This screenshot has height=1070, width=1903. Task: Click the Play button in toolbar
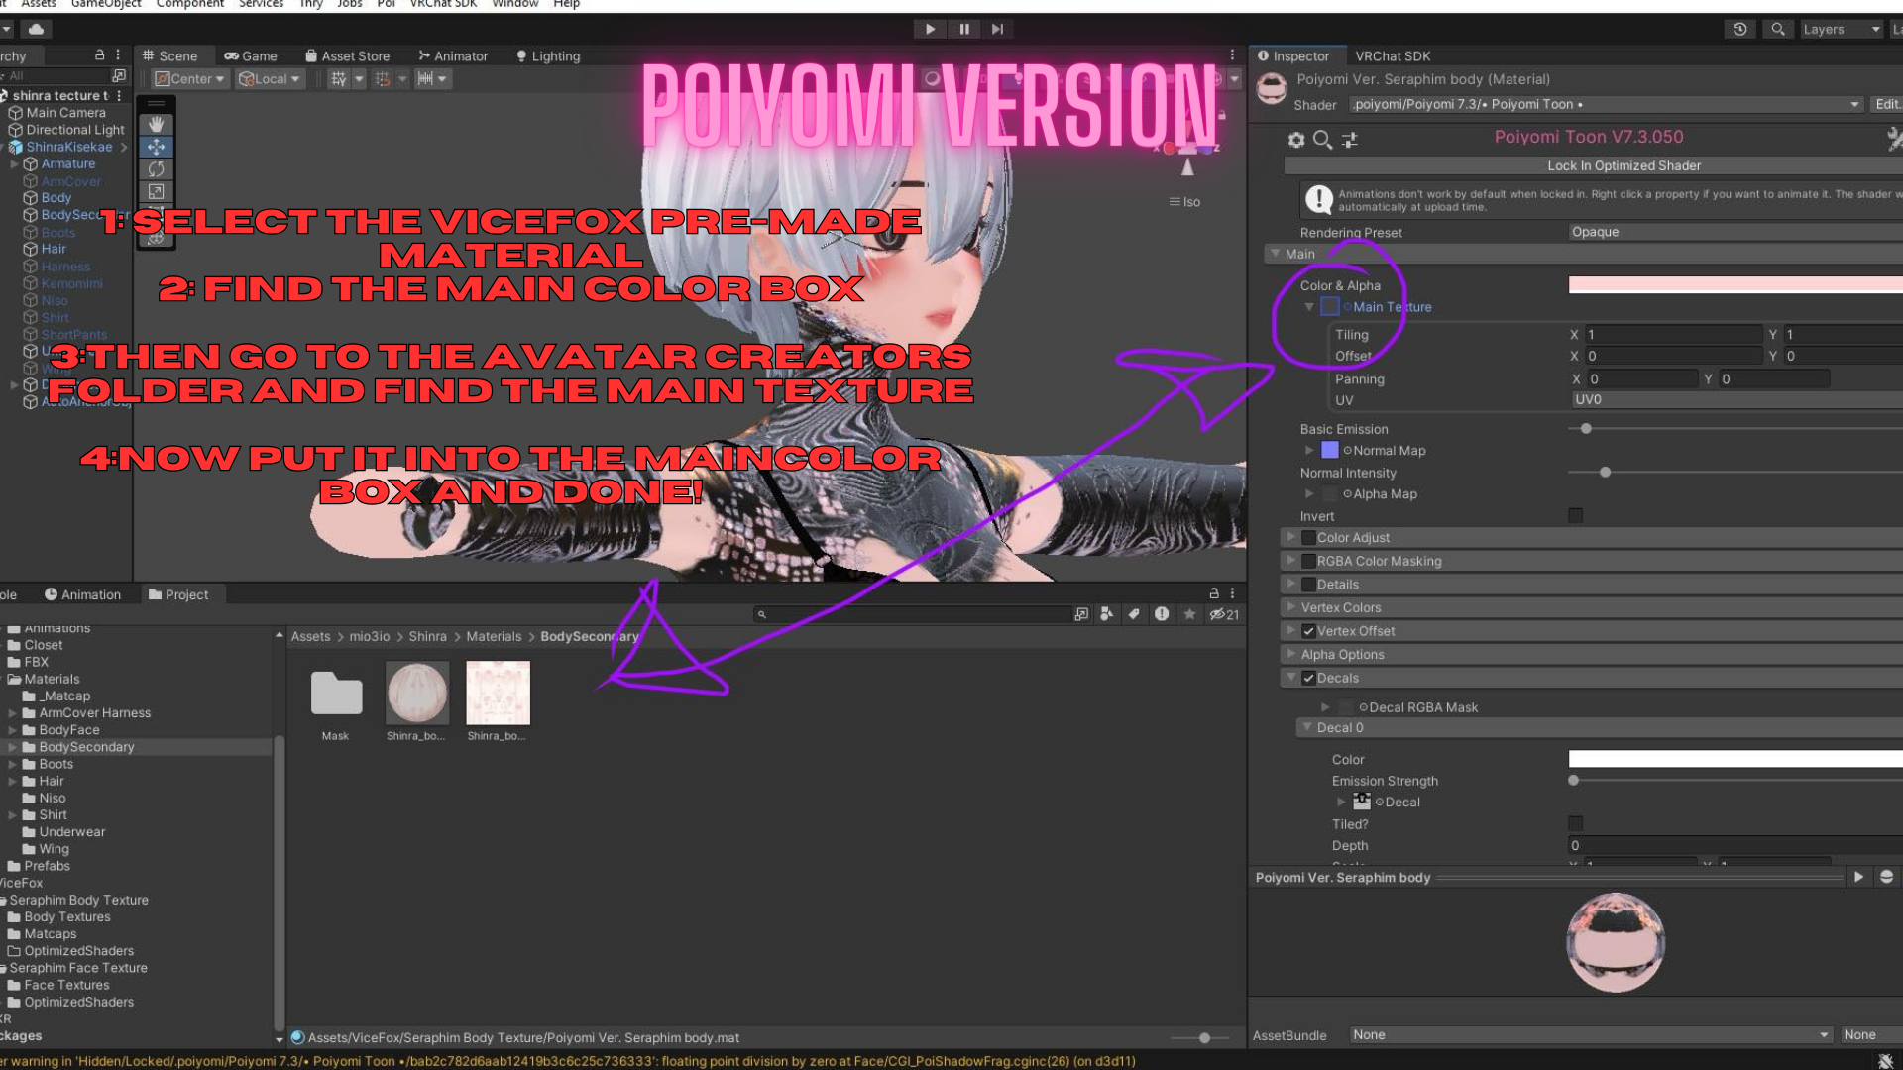(930, 29)
